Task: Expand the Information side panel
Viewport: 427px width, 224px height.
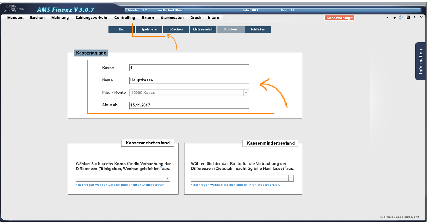Action: [420, 61]
